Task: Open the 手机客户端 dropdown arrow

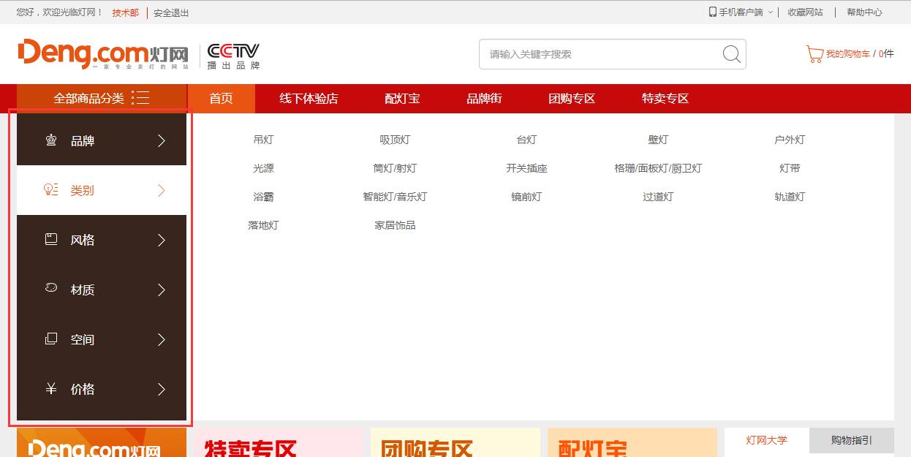Action: 770,12
